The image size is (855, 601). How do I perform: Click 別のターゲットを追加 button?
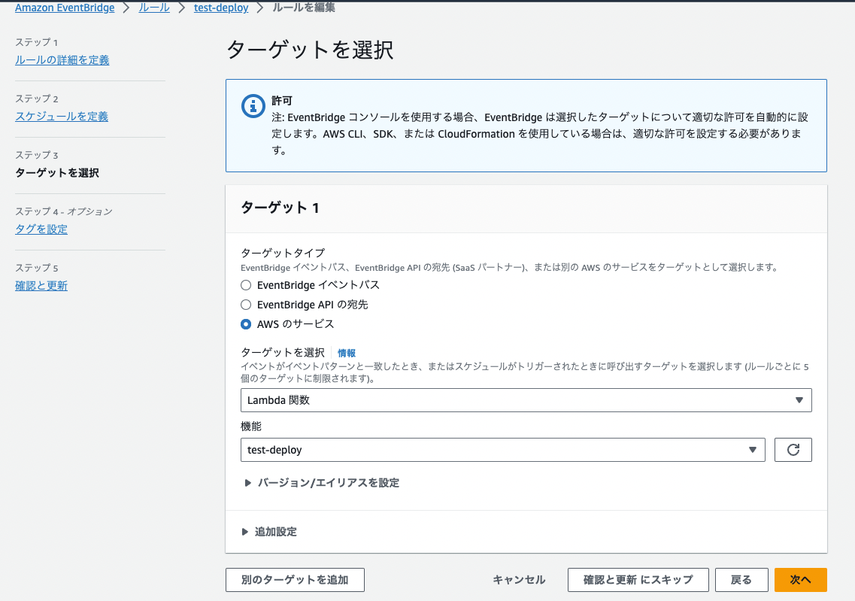(x=295, y=580)
